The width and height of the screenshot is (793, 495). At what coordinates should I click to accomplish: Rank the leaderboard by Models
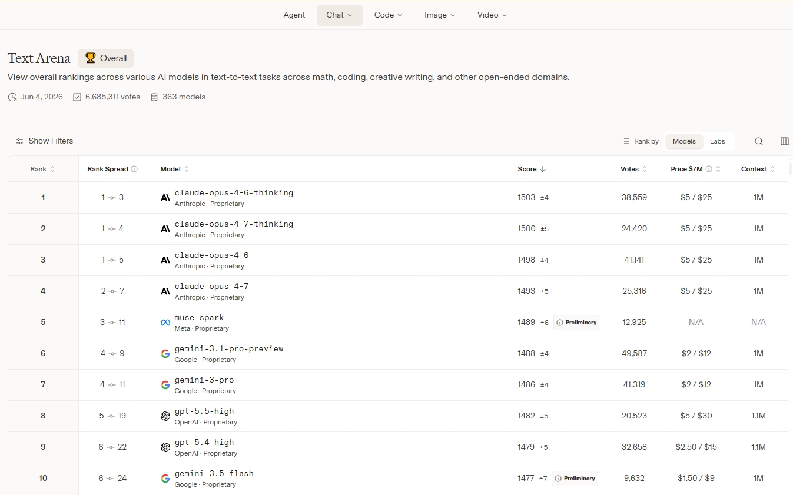pyautogui.click(x=684, y=141)
